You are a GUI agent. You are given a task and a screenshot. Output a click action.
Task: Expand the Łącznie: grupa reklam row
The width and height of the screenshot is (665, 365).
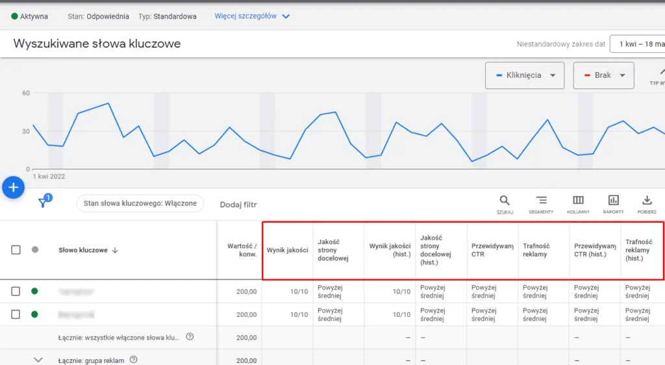pyautogui.click(x=38, y=360)
